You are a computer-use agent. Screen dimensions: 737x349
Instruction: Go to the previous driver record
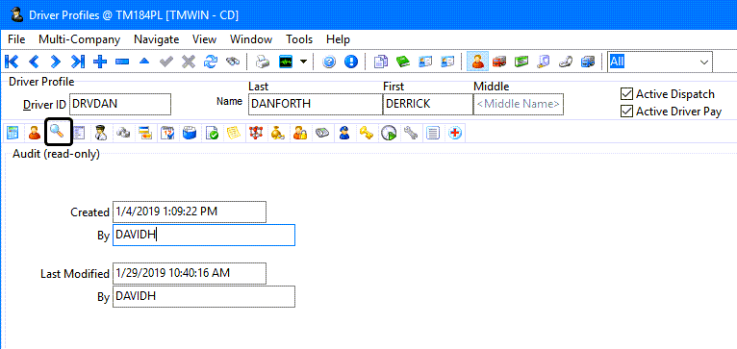click(x=34, y=62)
